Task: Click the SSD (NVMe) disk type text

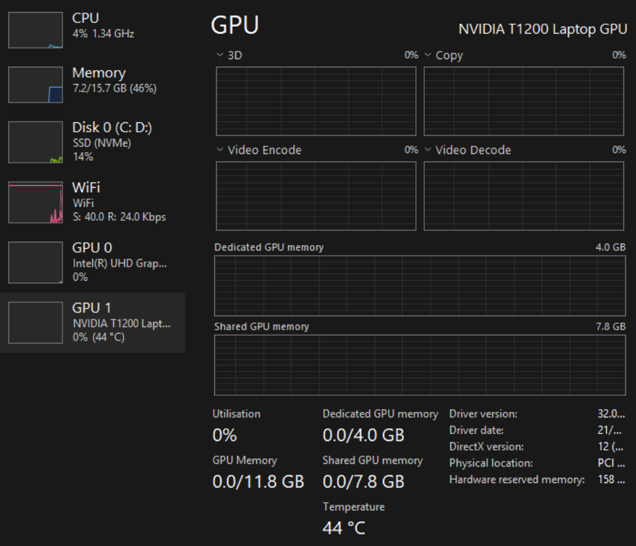Action: [102, 143]
